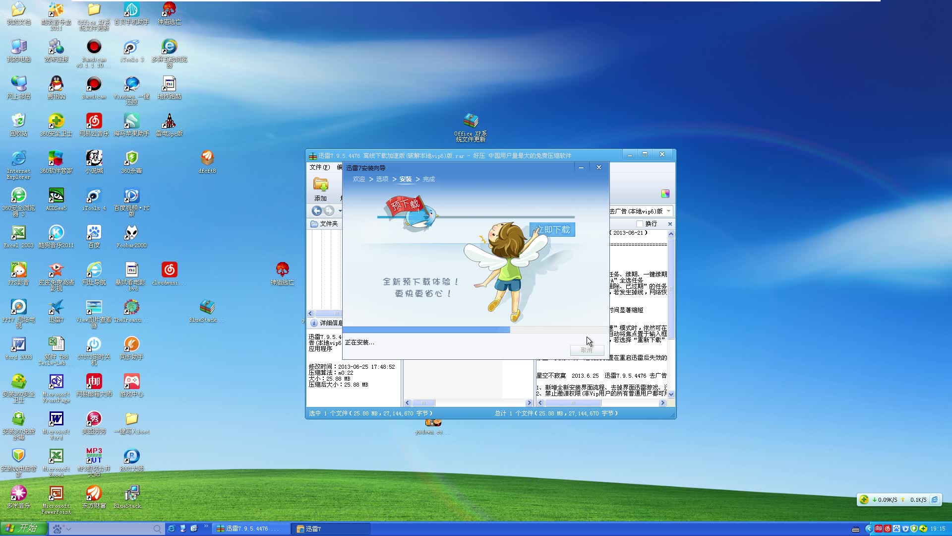Toggle the 换行 (word wrap) checkbox
The height and width of the screenshot is (536, 952).
pos(640,224)
